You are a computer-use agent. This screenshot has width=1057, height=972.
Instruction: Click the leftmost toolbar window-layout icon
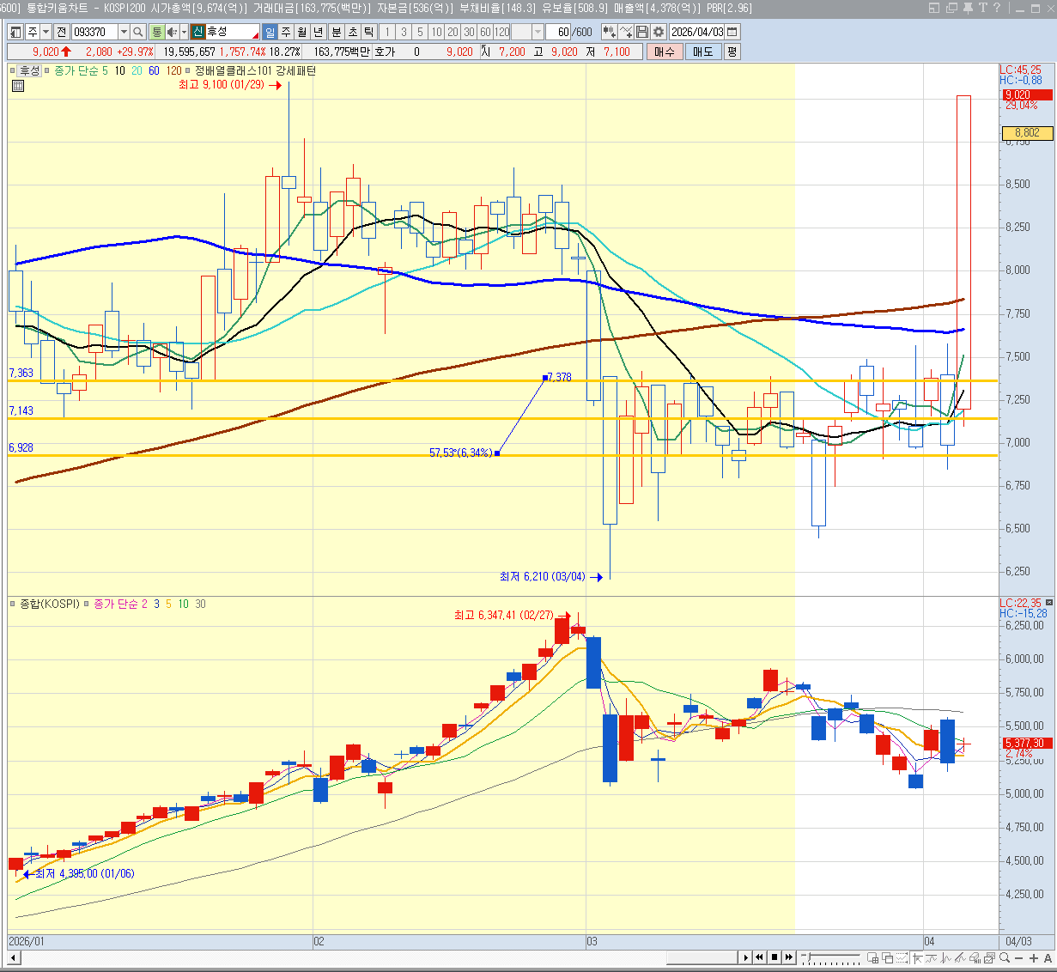15,32
